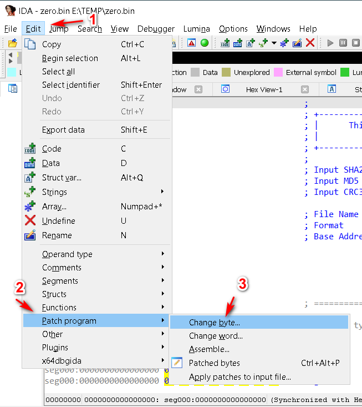Open the Debugger menu
The image size is (362, 407).
[156, 28]
